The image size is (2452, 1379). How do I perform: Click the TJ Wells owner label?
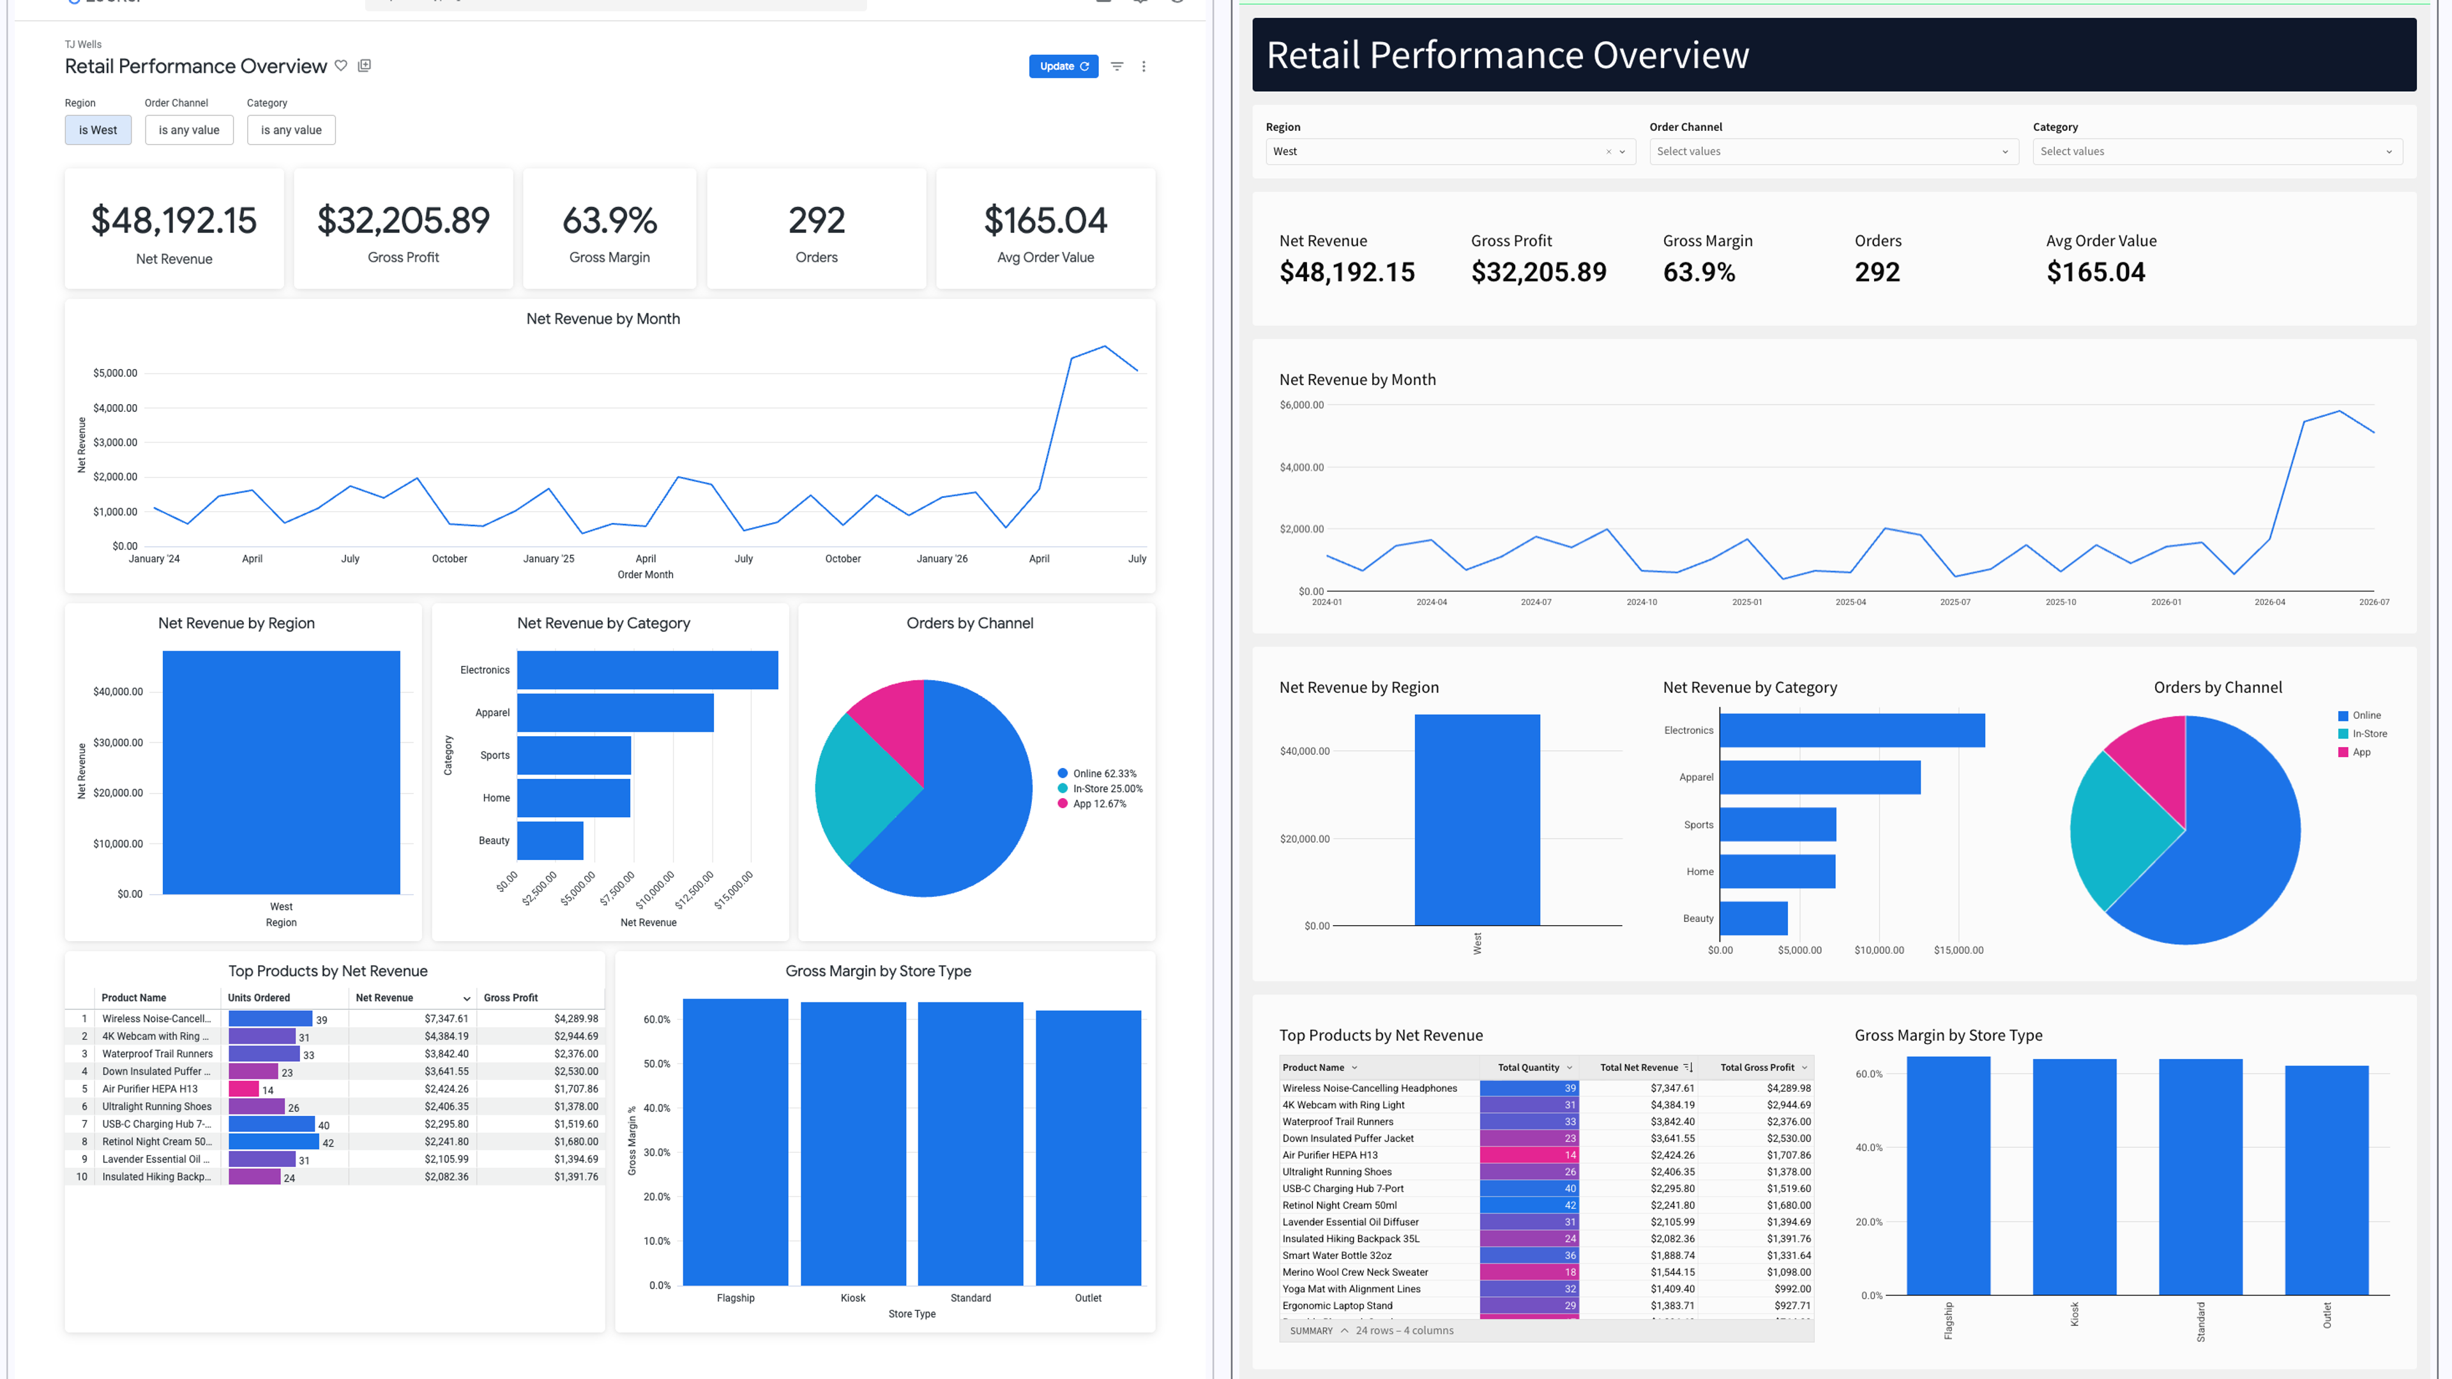(x=83, y=45)
